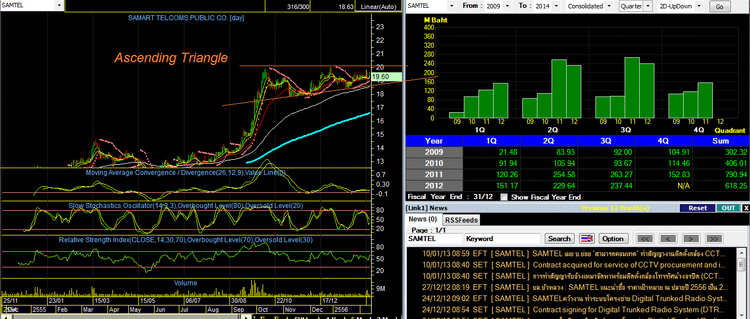750x319 pixels.
Task: Click the 19.60 current price label
Action: [x=386, y=77]
